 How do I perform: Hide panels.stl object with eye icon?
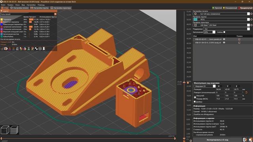224,39
